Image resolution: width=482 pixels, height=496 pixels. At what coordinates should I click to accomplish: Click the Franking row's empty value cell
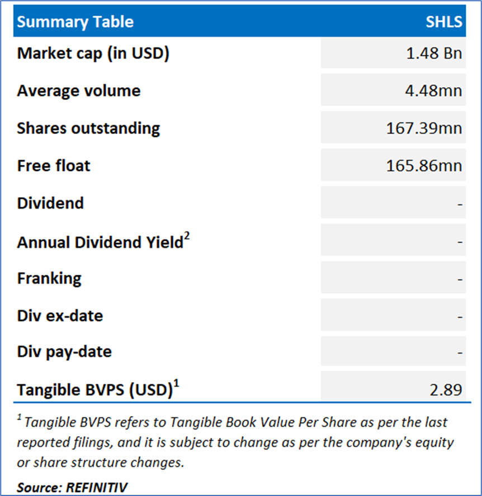(x=393, y=278)
